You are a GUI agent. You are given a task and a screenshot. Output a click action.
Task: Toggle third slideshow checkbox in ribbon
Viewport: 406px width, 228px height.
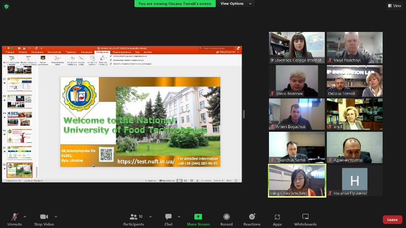click(111, 64)
